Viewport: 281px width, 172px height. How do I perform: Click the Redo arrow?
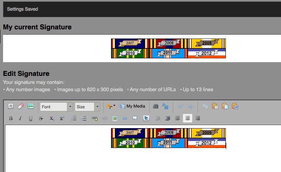pyautogui.click(x=190, y=107)
